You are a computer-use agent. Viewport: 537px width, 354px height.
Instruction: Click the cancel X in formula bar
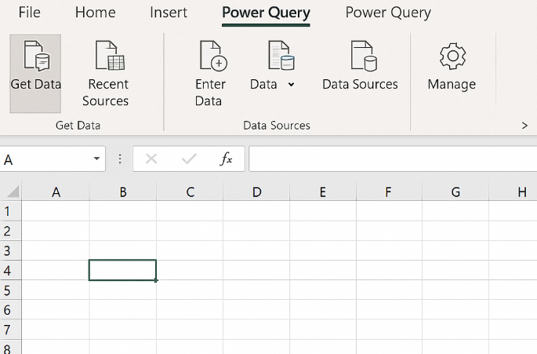(x=151, y=159)
